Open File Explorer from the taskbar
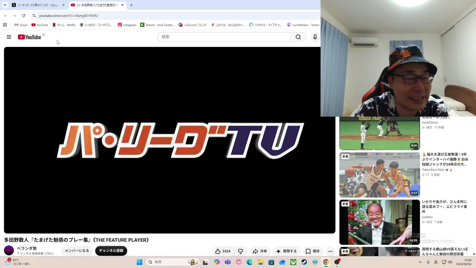This screenshot has width=476, height=268. click(x=261, y=262)
